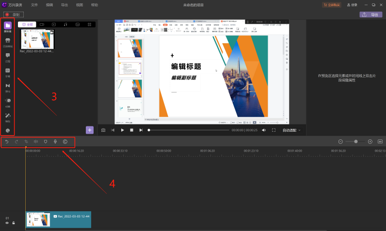Click the red 录制 record button
Viewport: 386px width, 231px height.
click(x=14, y=15)
